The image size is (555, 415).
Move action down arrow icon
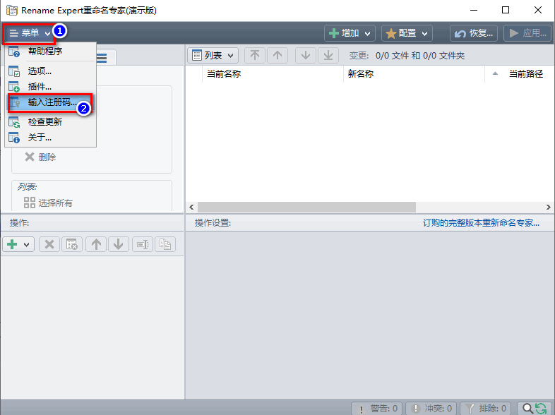[x=118, y=244]
